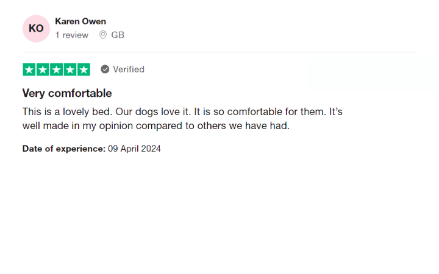Open Karen Owen's profile name
Image resolution: width=439 pixels, height=274 pixels.
coord(80,21)
